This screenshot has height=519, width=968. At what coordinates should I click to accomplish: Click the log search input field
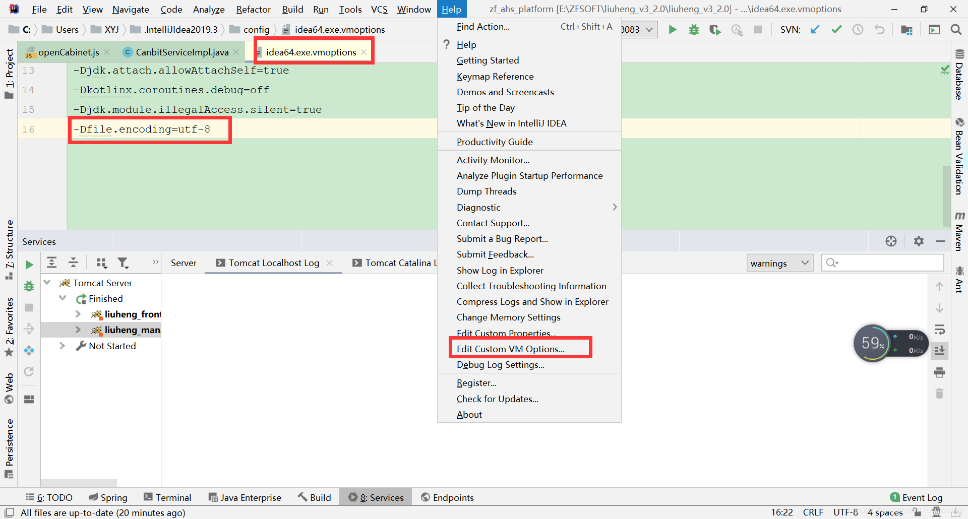pos(882,263)
